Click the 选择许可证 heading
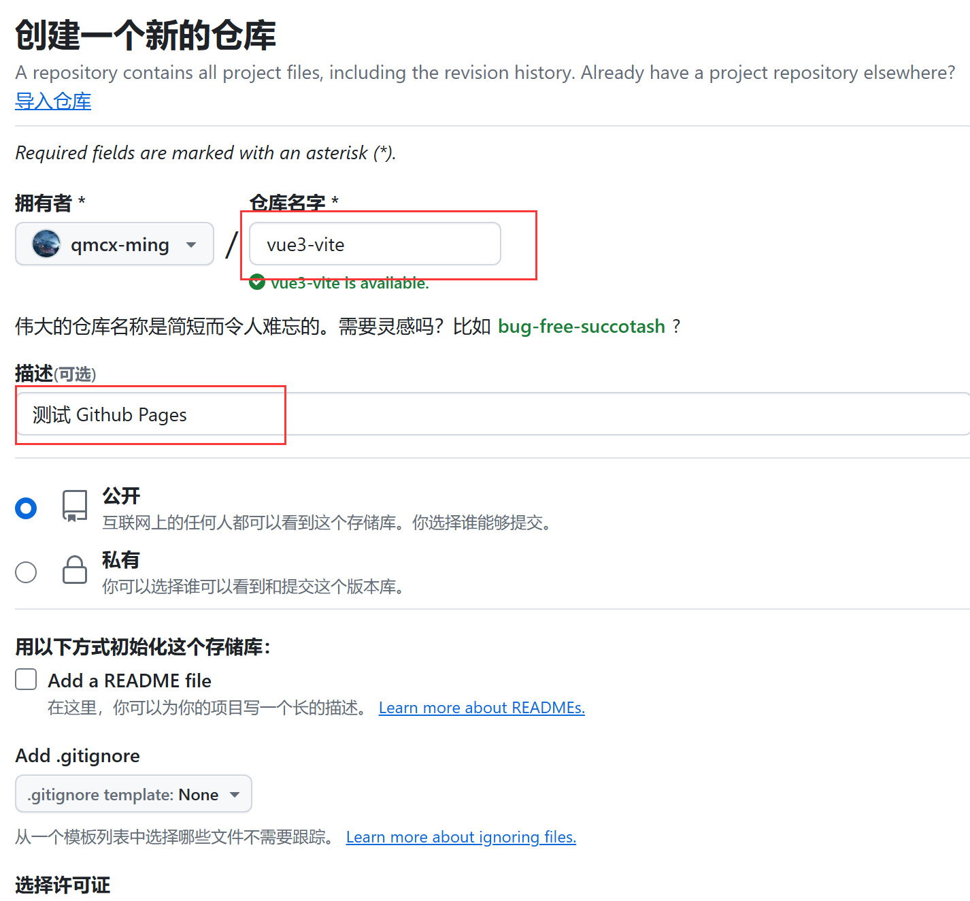Viewport: 970px width, 901px height. point(63,885)
